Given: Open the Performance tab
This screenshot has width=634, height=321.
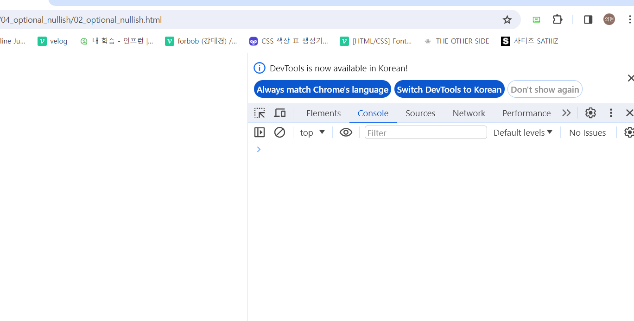Looking at the screenshot, I should [526, 113].
